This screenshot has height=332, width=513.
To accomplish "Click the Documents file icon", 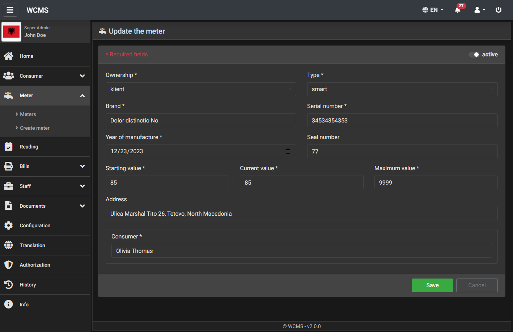I will (x=9, y=206).
